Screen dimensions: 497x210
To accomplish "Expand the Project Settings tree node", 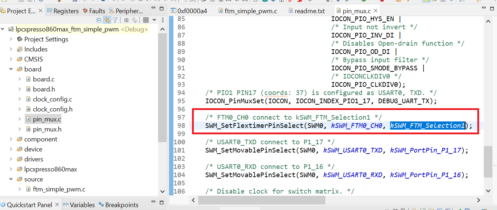I will click(x=11, y=39).
